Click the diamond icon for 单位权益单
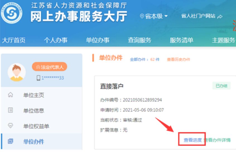The image size is (236, 152). coord(11,126)
